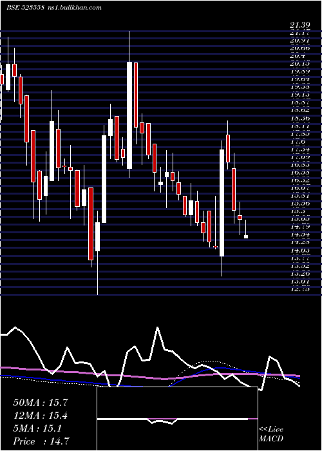Click the last small white candle on the chart
Viewport: 322px width, 451px height.
click(x=246, y=236)
